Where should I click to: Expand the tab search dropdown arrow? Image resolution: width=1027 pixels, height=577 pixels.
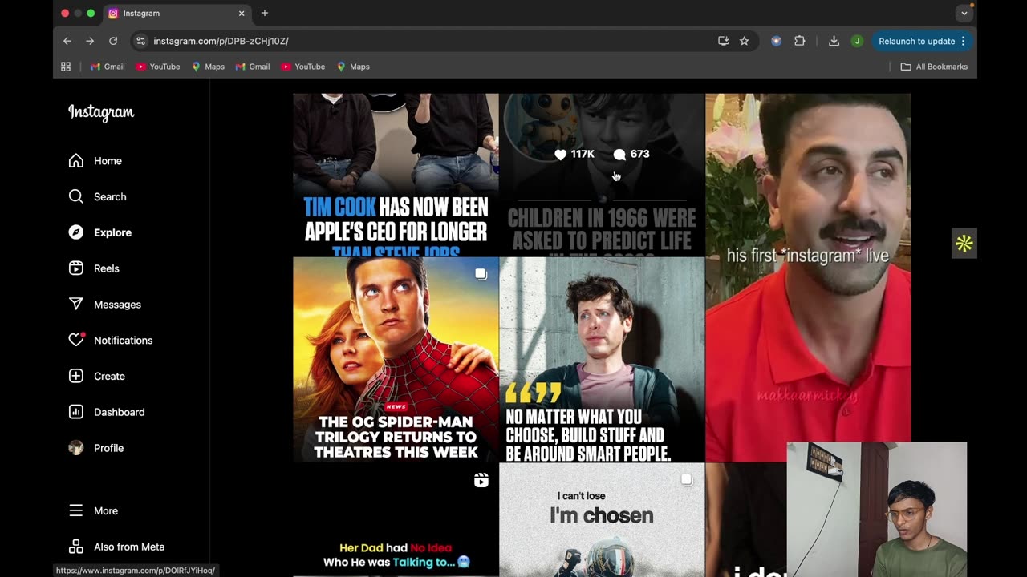pos(964,14)
